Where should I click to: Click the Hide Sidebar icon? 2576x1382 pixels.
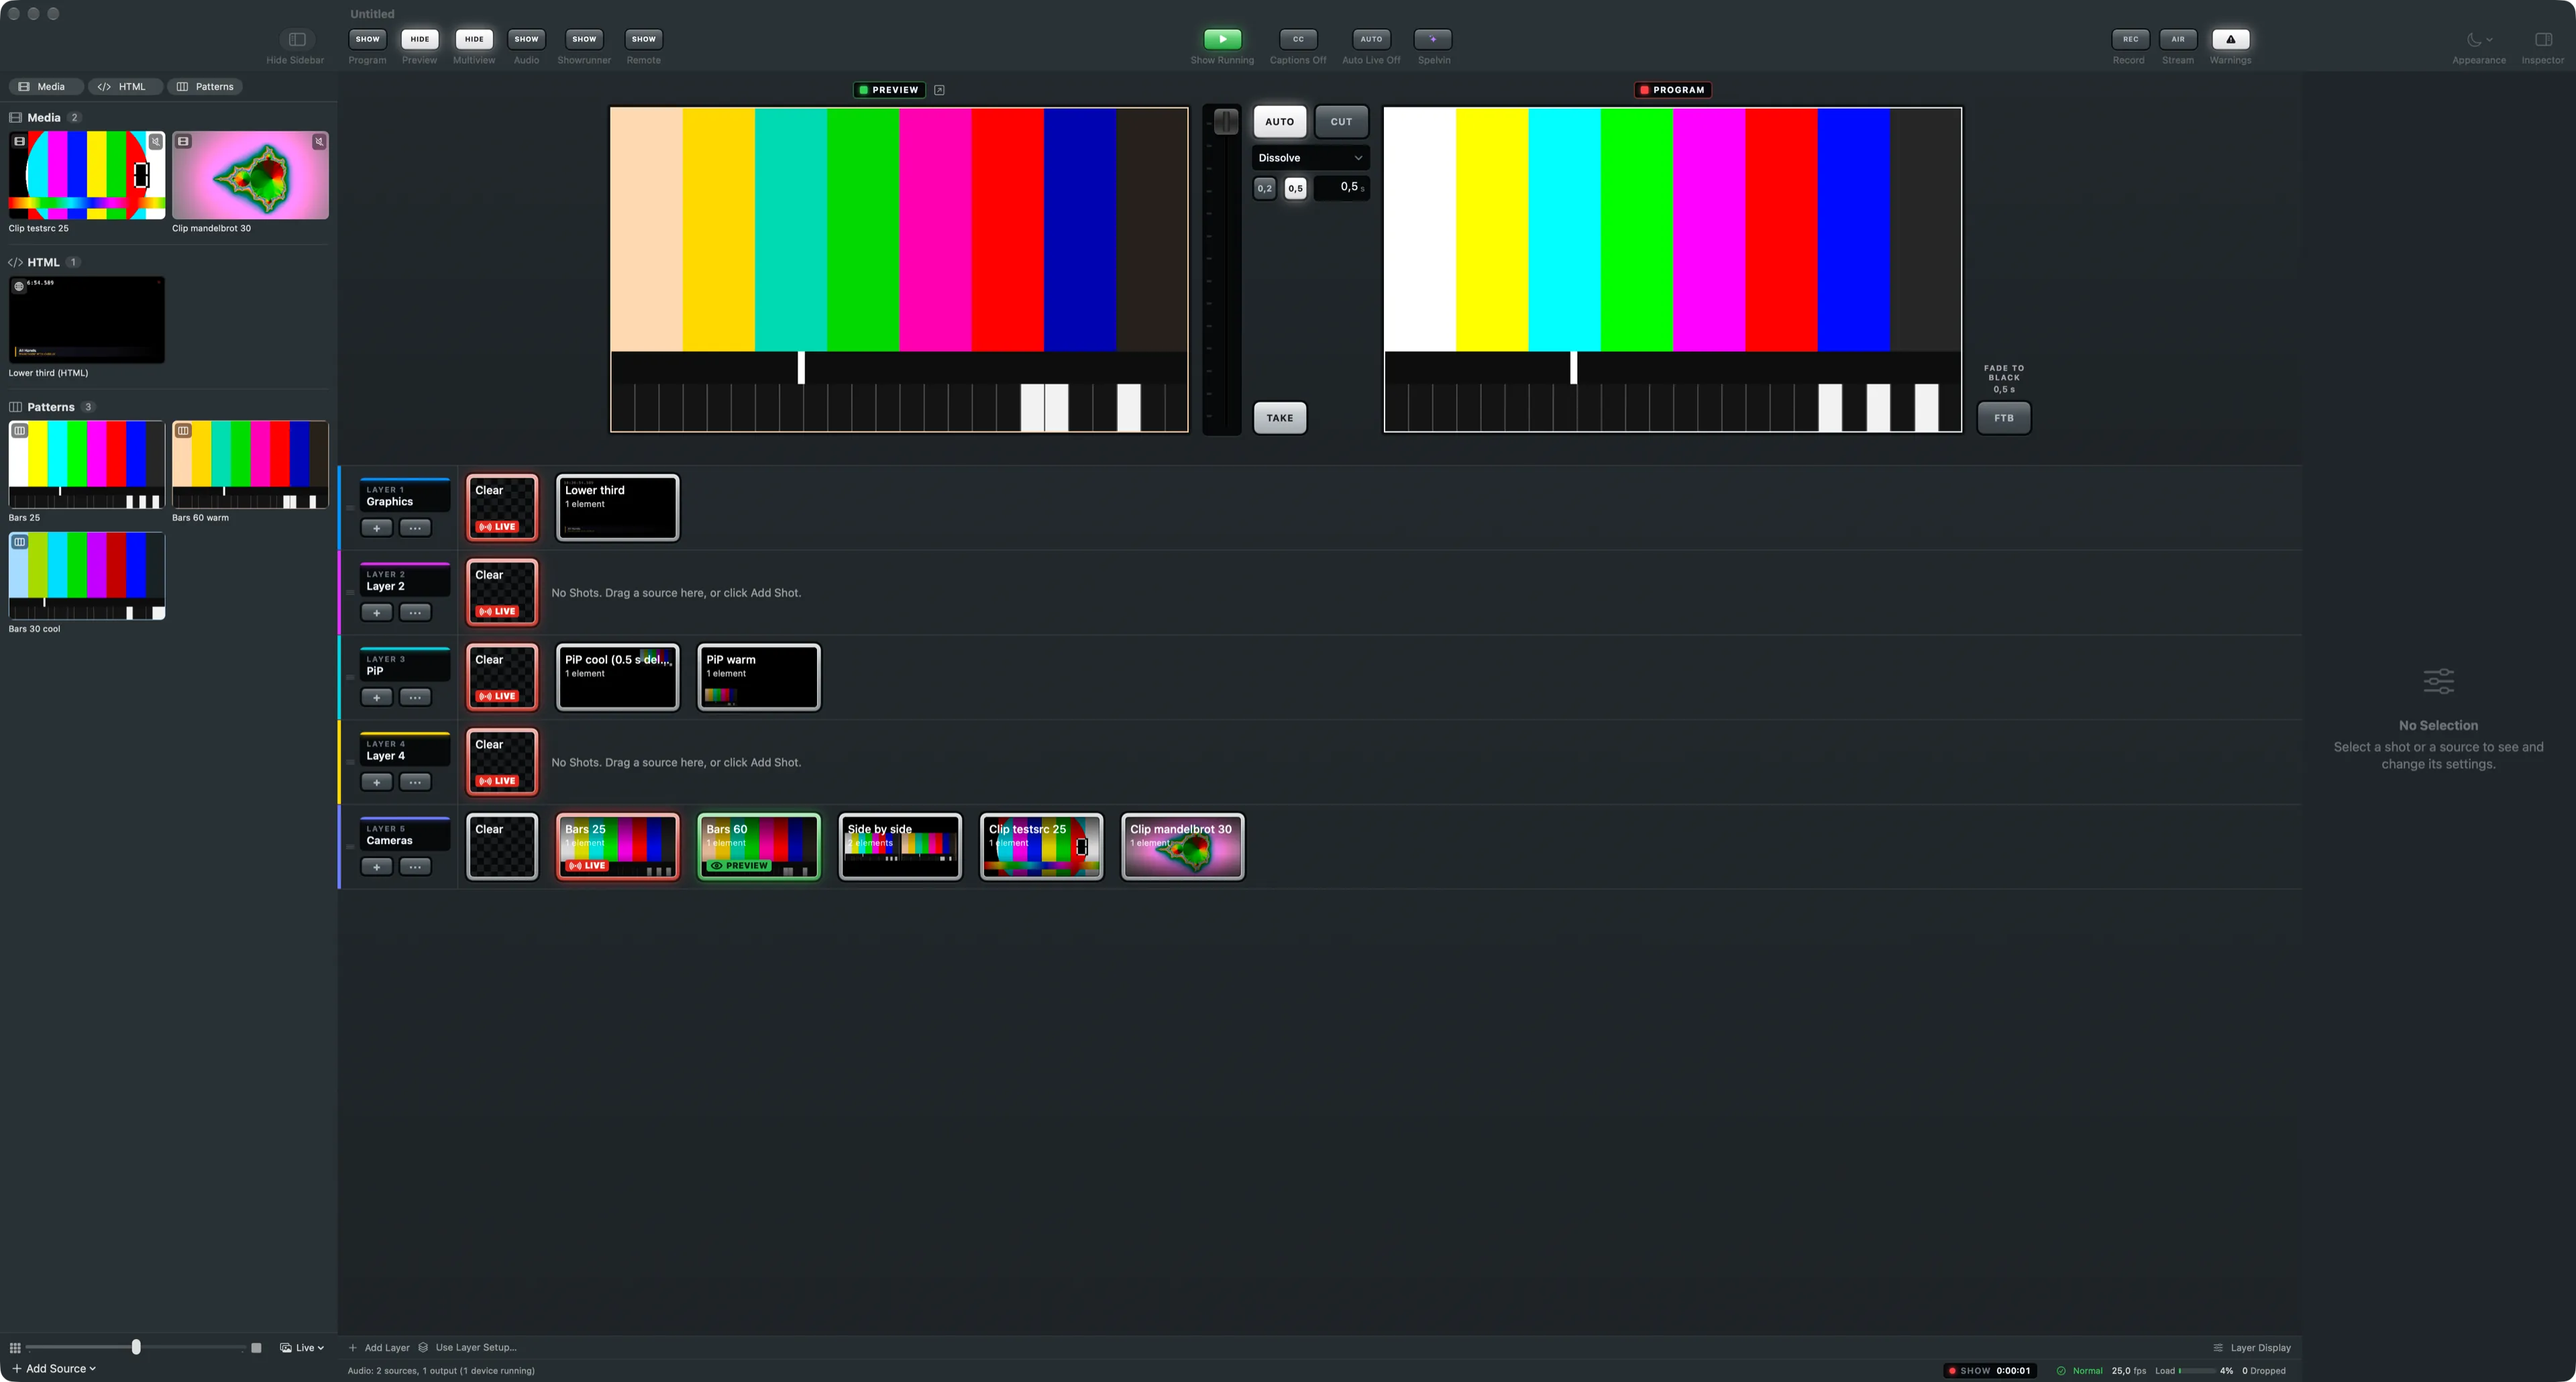click(297, 39)
